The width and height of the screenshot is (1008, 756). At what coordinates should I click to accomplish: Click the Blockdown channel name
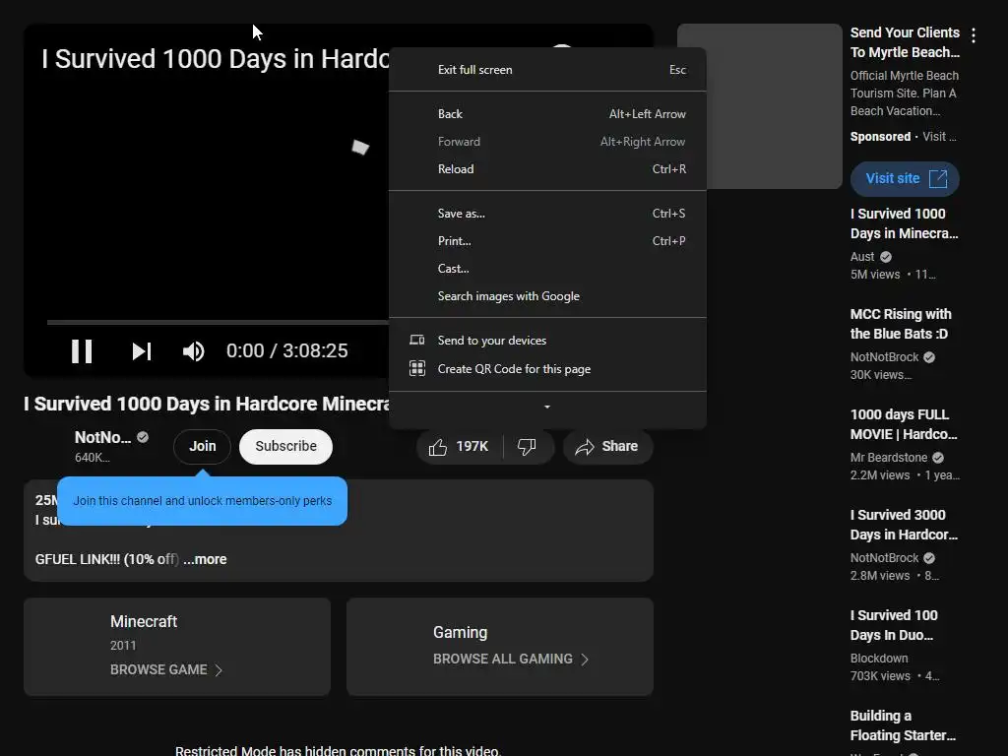(879, 659)
